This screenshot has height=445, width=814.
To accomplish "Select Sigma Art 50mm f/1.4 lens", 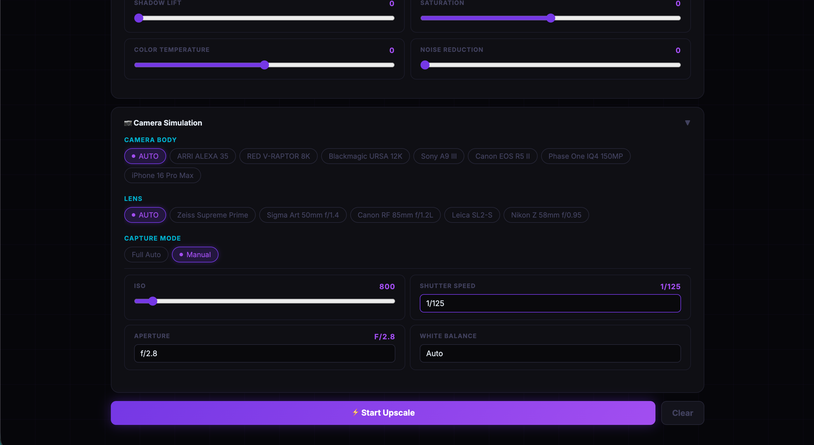I will pos(303,215).
